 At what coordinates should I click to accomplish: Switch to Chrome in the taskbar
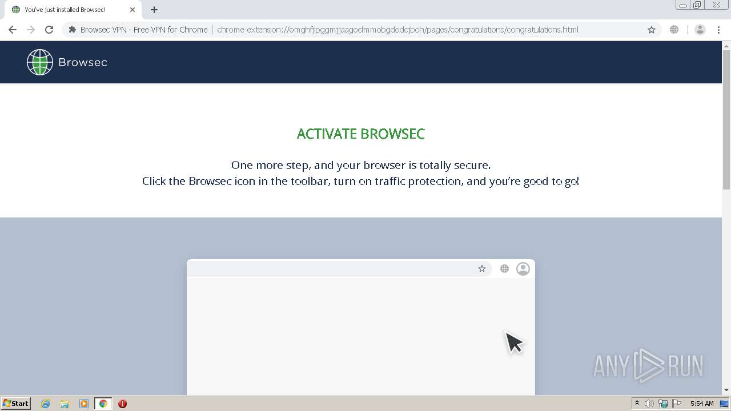click(103, 404)
